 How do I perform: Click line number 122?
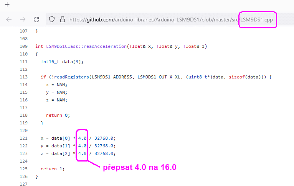click(23, 146)
